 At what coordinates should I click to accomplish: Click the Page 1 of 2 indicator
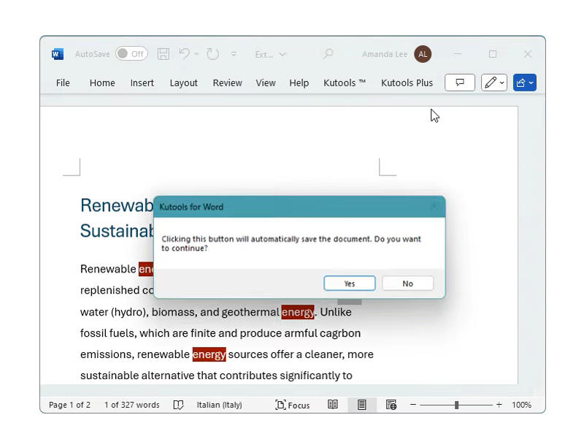pyautogui.click(x=69, y=405)
